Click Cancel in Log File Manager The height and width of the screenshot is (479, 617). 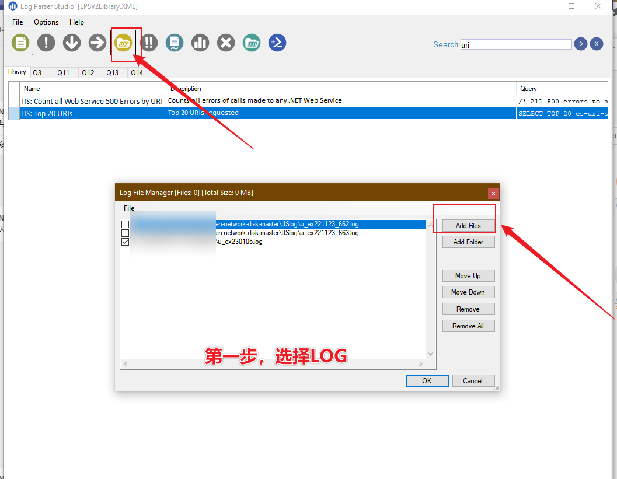[x=473, y=380]
